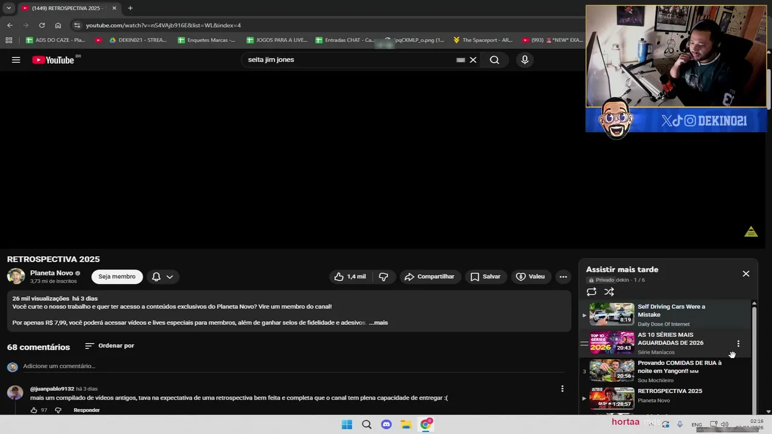Open ADS DO CAZE bookmark

(x=55, y=40)
